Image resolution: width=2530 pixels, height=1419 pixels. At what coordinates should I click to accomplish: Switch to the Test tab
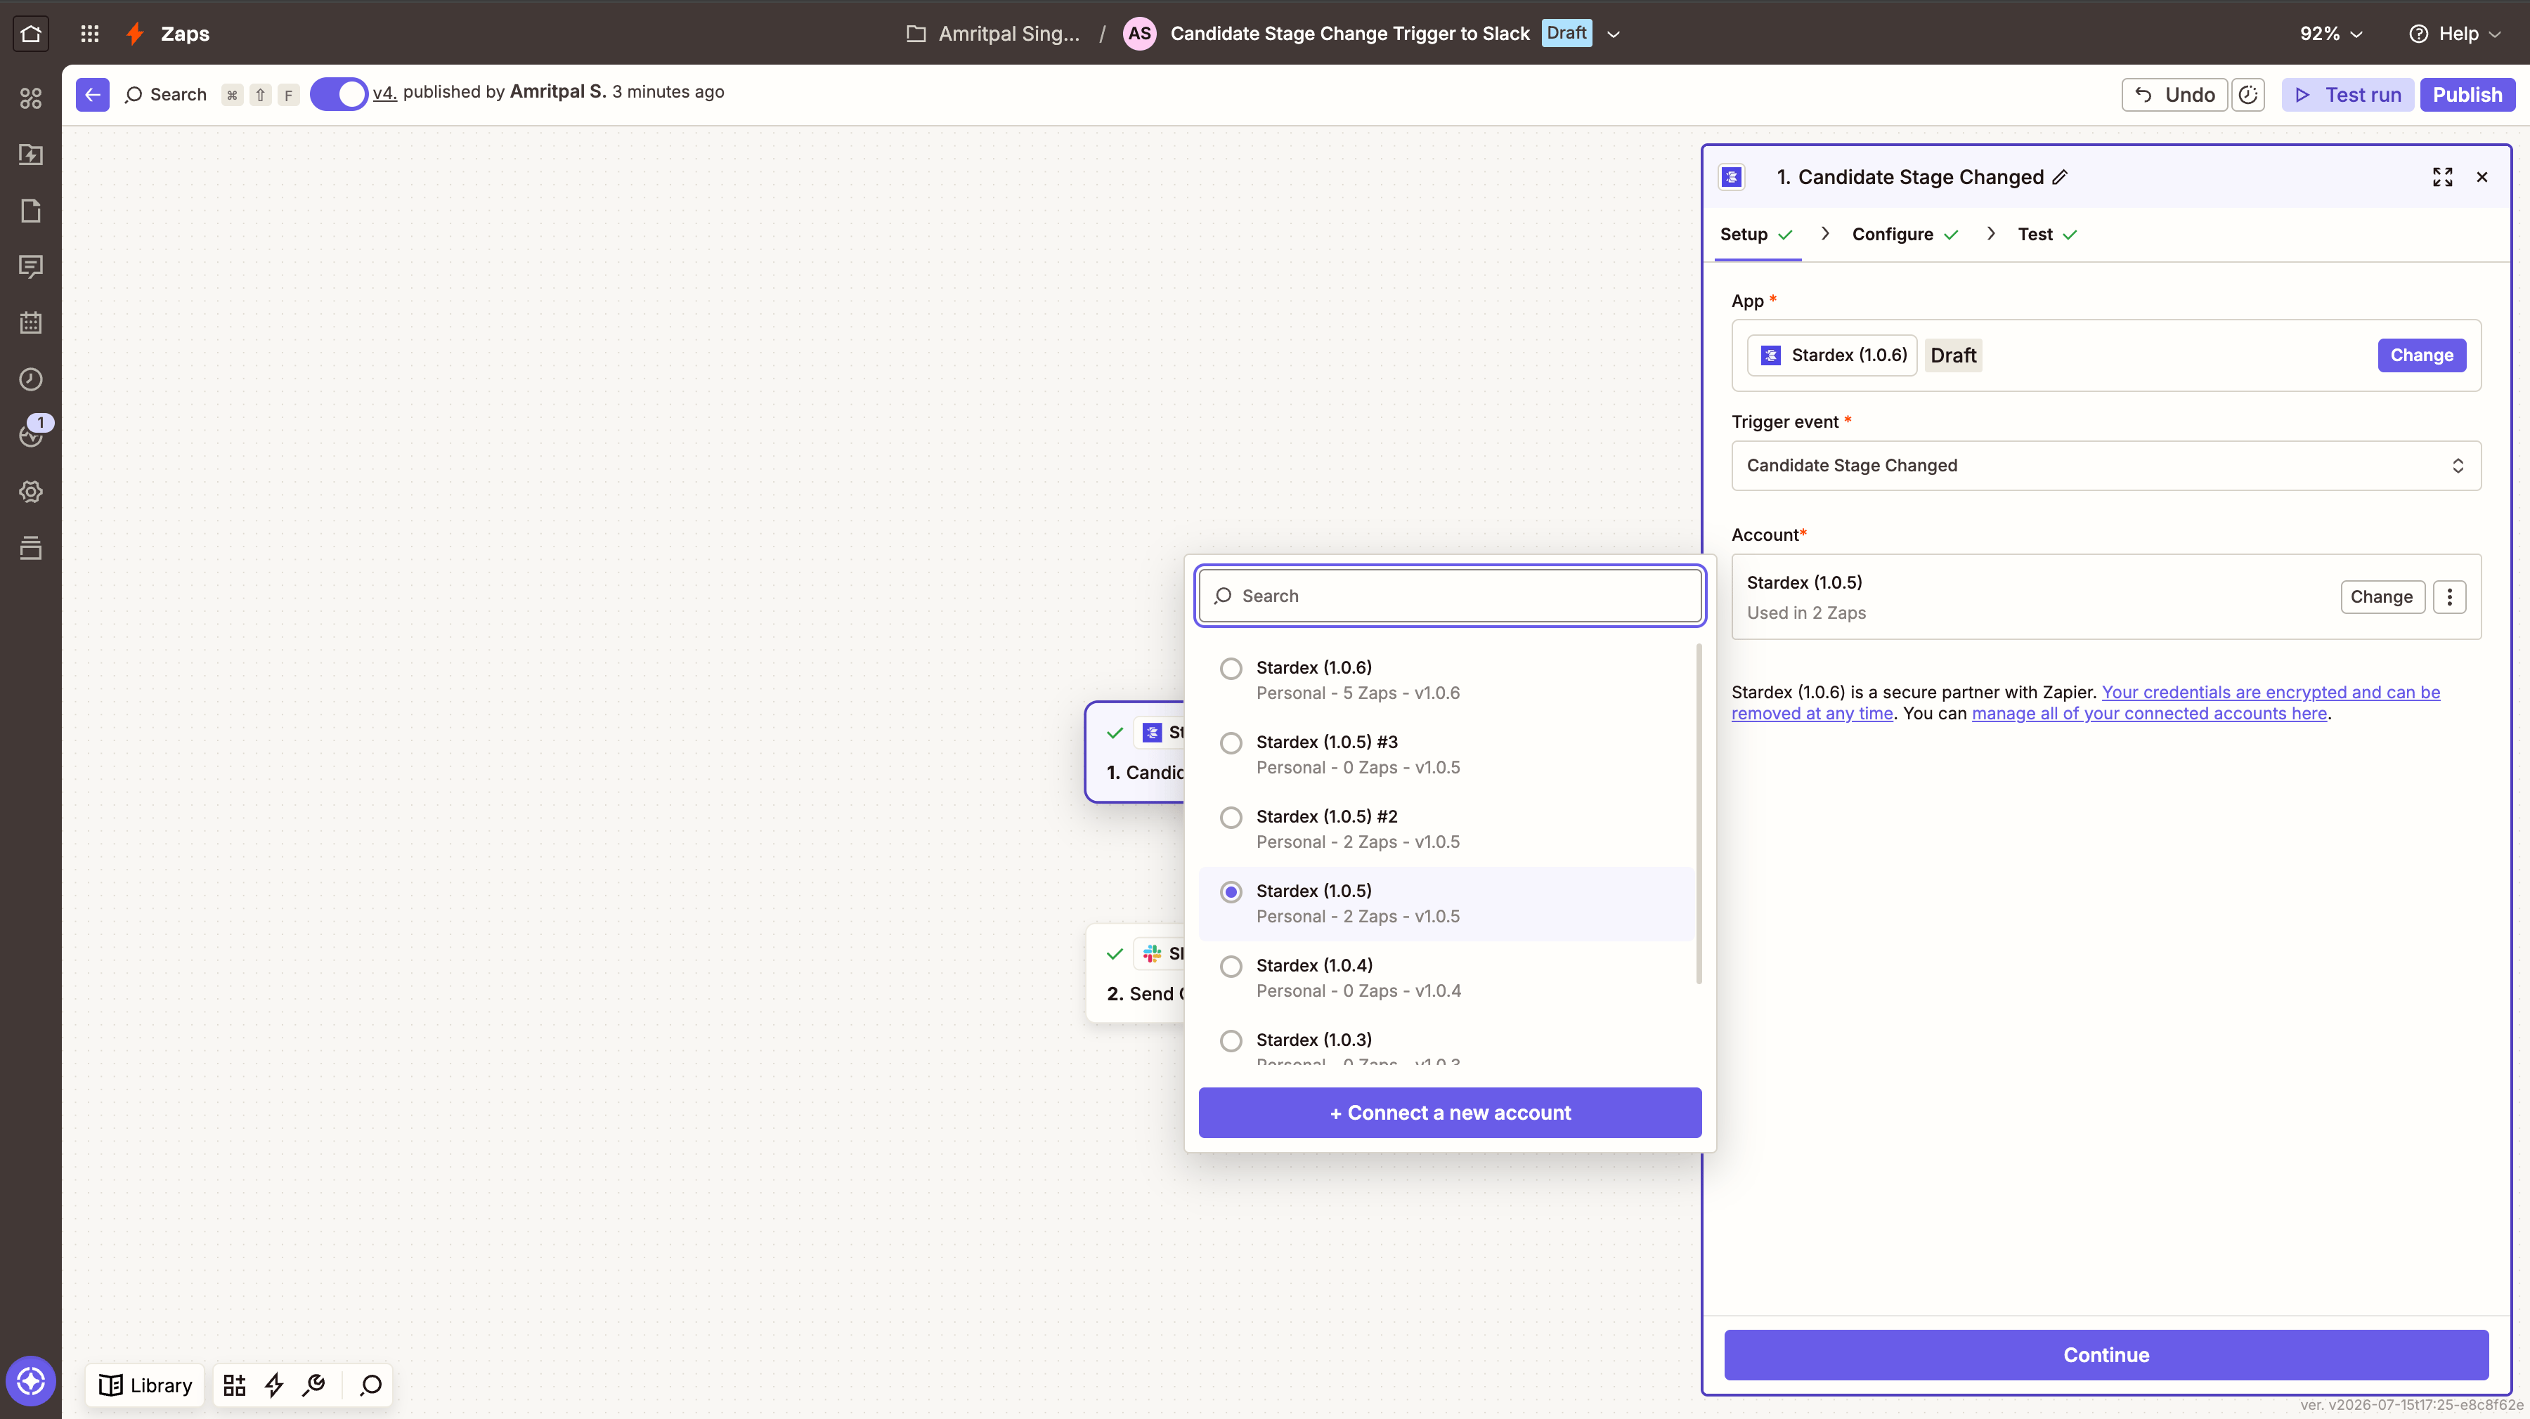tap(2046, 235)
